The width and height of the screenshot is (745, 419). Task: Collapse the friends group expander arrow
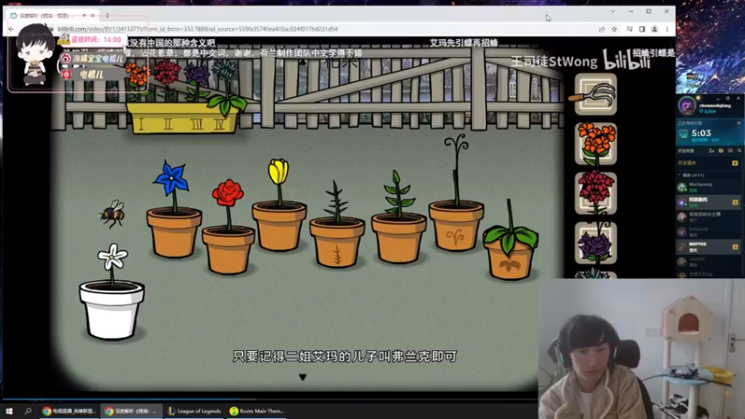click(x=680, y=175)
